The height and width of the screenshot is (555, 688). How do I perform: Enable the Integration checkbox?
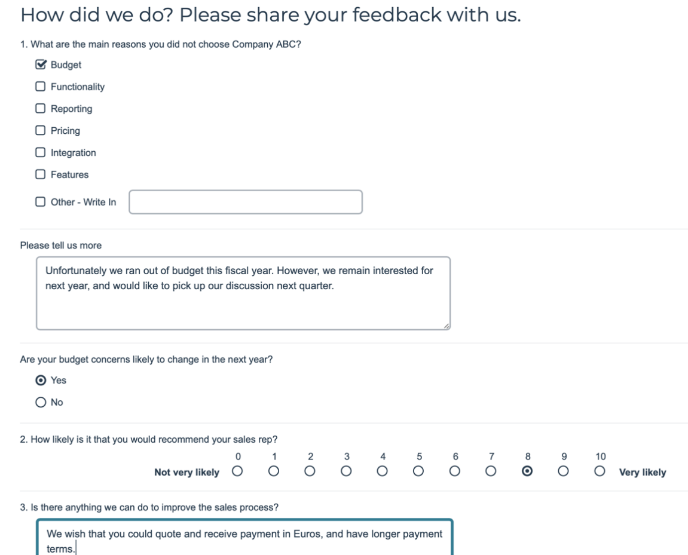[x=41, y=152]
